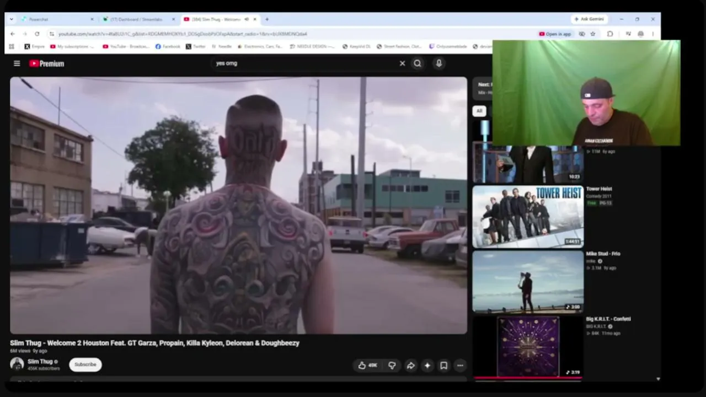
Task: Open the Electronics, Cars bookmark
Action: (260, 47)
